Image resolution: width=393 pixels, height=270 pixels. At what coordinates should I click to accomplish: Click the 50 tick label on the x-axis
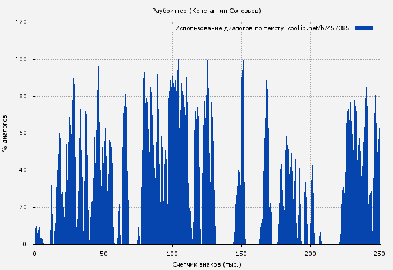(104, 254)
